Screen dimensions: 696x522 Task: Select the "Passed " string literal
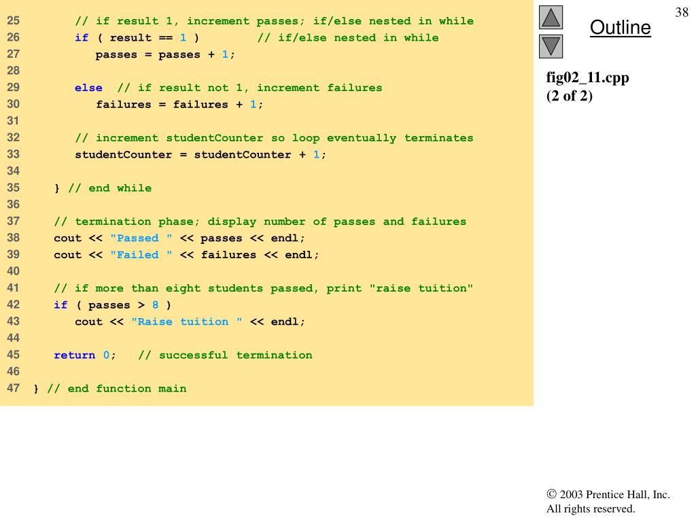point(141,239)
